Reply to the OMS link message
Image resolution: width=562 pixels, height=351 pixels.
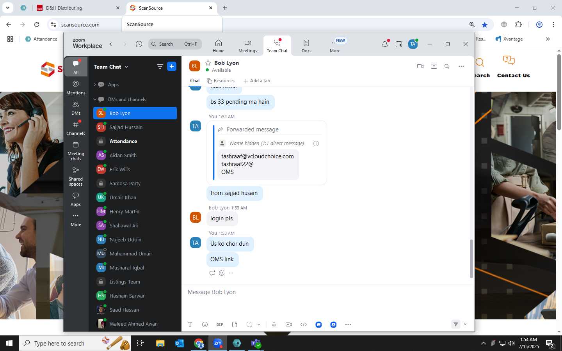click(212, 273)
